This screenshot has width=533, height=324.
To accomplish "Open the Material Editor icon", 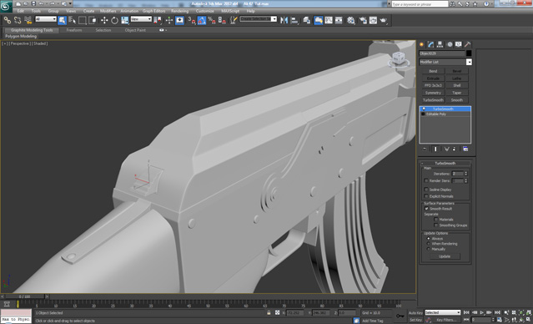I will pyautogui.click(x=351, y=20).
